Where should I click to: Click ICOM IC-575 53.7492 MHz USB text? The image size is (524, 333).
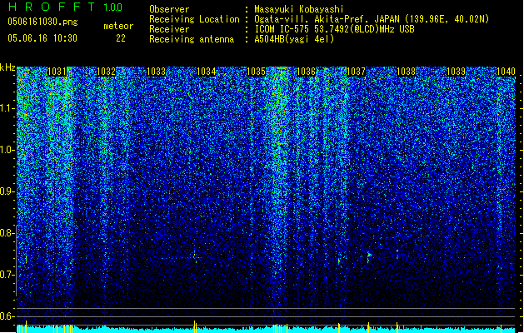click(335, 29)
